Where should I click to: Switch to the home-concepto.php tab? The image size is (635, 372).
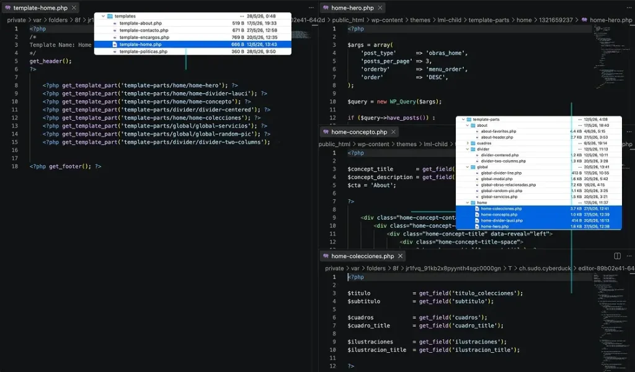click(x=359, y=132)
